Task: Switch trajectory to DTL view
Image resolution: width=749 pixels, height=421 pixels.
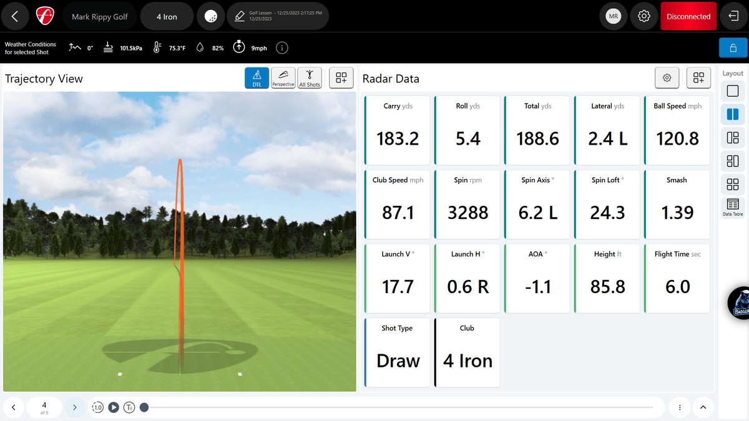Action: 257,78
